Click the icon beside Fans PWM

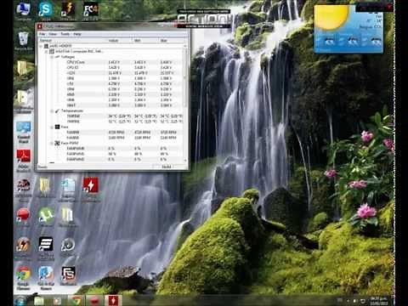click(57, 143)
